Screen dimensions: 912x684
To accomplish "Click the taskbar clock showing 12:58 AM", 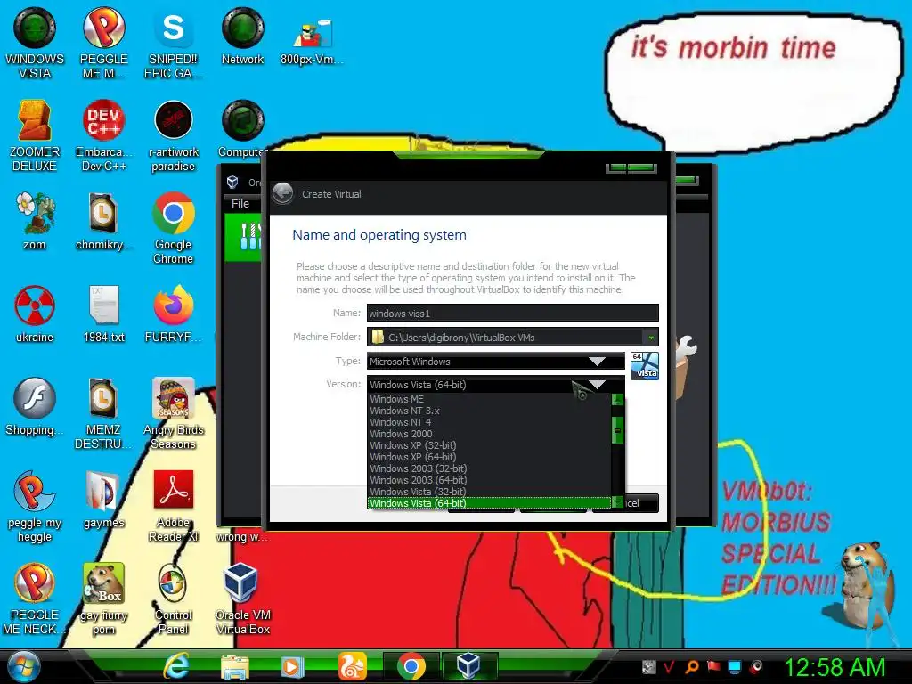I will [x=834, y=667].
